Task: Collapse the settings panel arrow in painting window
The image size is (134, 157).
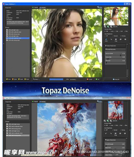Action: [130, 130]
